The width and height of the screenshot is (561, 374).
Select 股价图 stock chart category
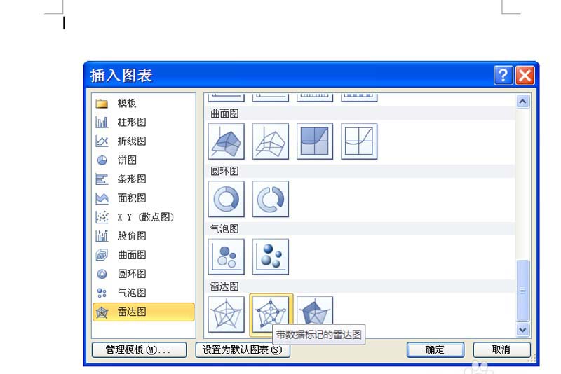(x=143, y=236)
